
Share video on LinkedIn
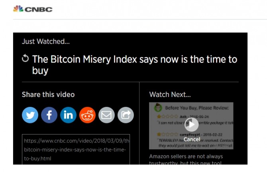(69, 115)
